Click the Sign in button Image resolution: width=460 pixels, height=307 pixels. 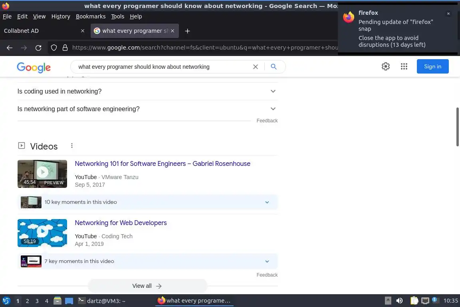pos(432,66)
